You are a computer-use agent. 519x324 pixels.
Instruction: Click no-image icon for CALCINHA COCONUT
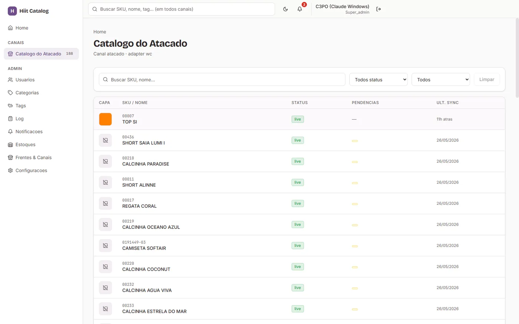point(105,267)
